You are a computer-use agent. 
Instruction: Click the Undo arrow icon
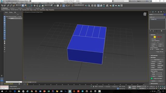pos(2,6)
